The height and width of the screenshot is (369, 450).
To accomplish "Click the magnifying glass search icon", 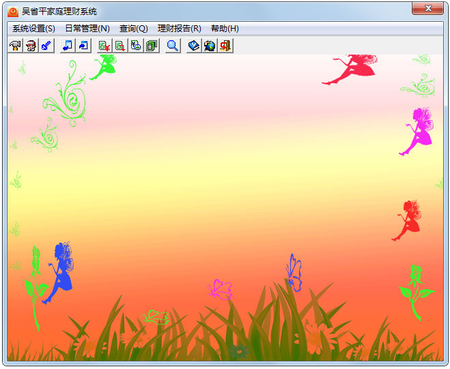I will click(173, 46).
